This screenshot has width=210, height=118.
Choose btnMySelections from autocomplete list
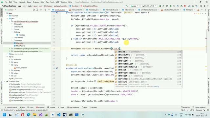[x=148, y=73]
